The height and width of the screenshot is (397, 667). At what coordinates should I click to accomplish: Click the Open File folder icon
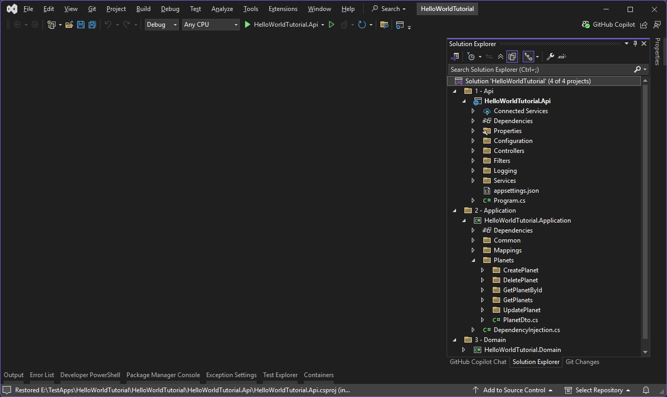pyautogui.click(x=69, y=25)
